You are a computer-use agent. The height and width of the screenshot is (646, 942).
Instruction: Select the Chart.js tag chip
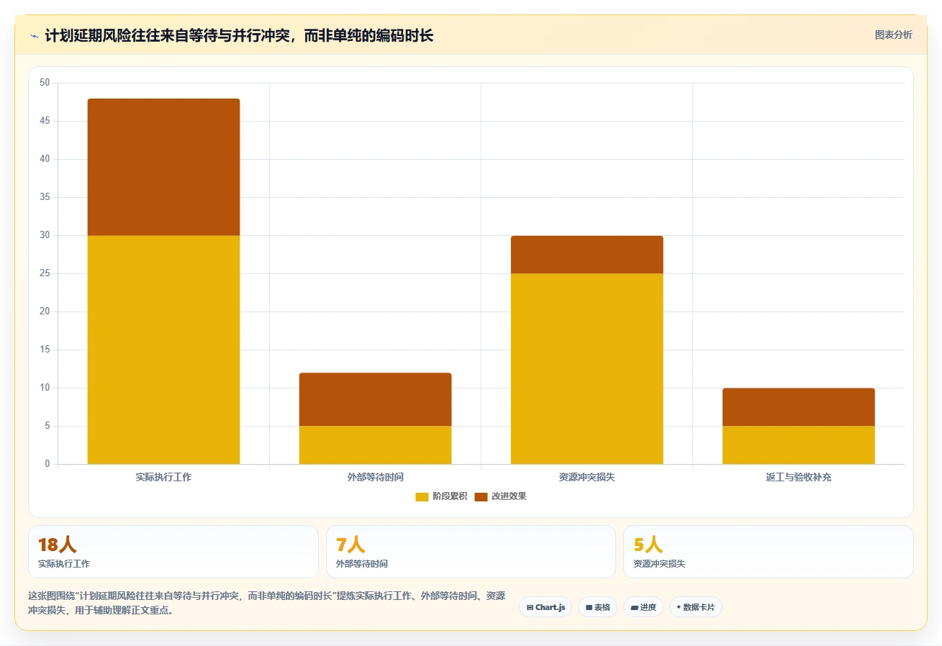545,607
